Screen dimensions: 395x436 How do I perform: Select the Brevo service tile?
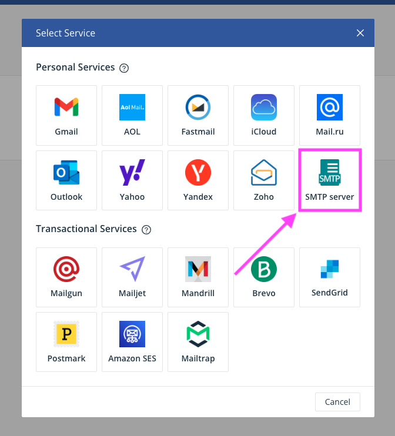click(x=264, y=277)
